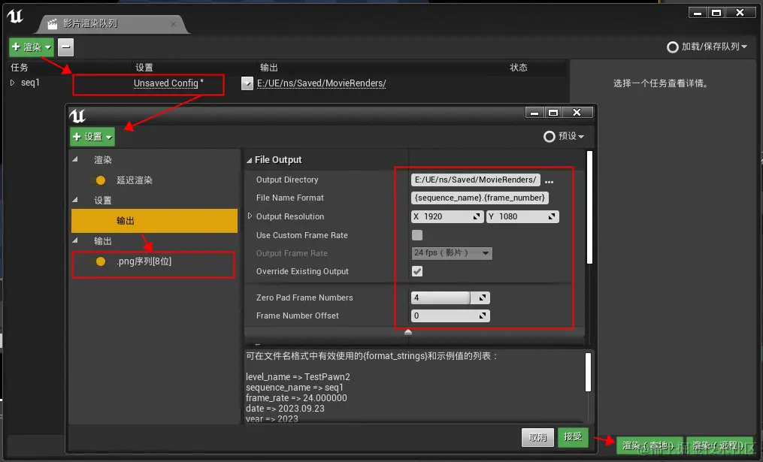This screenshot has width=763, height=462.
Task: Click the 任务 column header
Action: pos(20,68)
